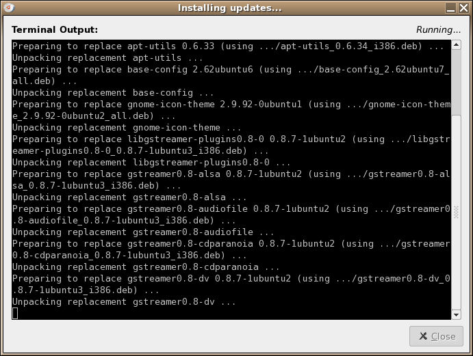Click the "Unpacking replacement base-config" line
473x356 pixels.
pos(113,93)
